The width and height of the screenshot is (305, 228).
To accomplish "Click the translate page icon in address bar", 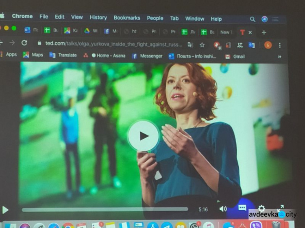I will point(190,45).
